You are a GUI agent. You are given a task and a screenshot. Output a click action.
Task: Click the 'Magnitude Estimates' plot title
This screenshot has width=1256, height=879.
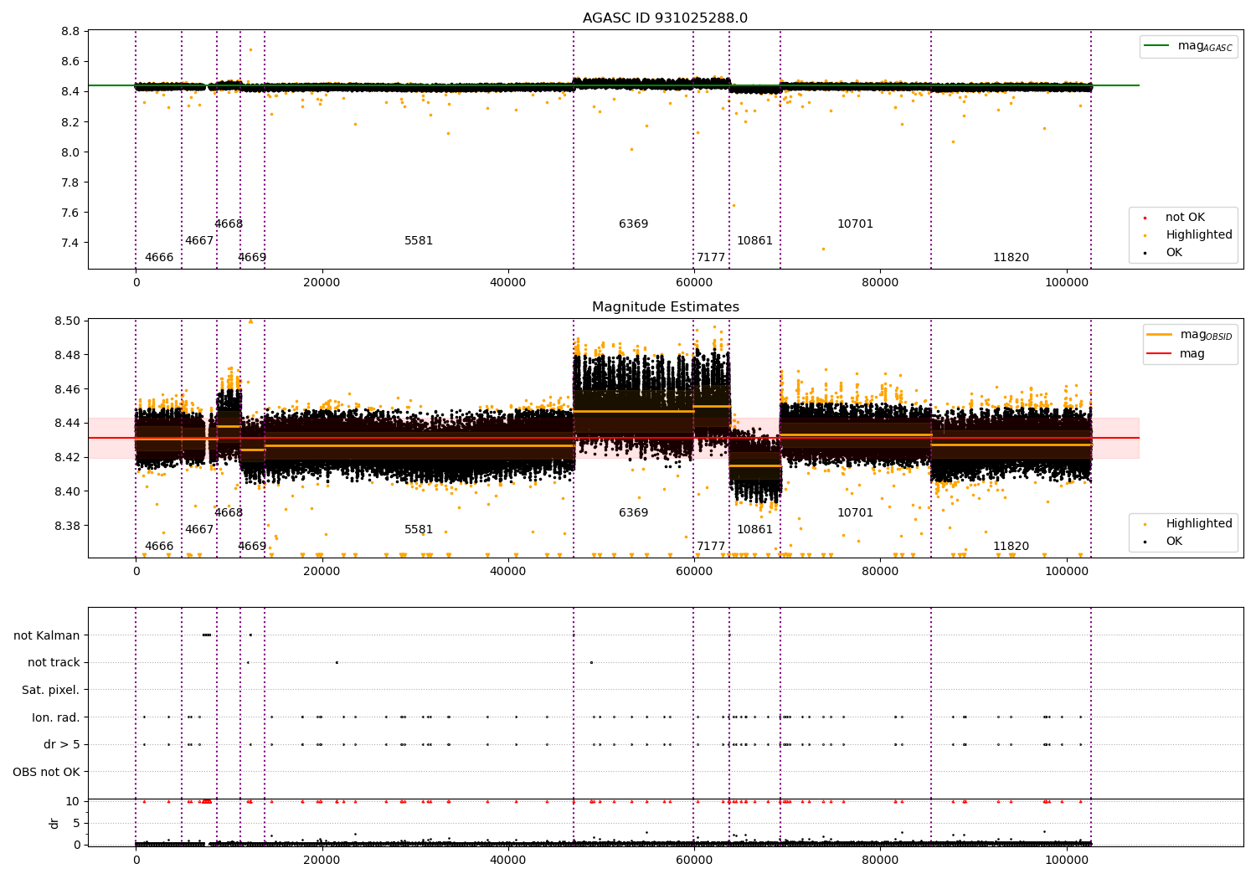point(666,307)
